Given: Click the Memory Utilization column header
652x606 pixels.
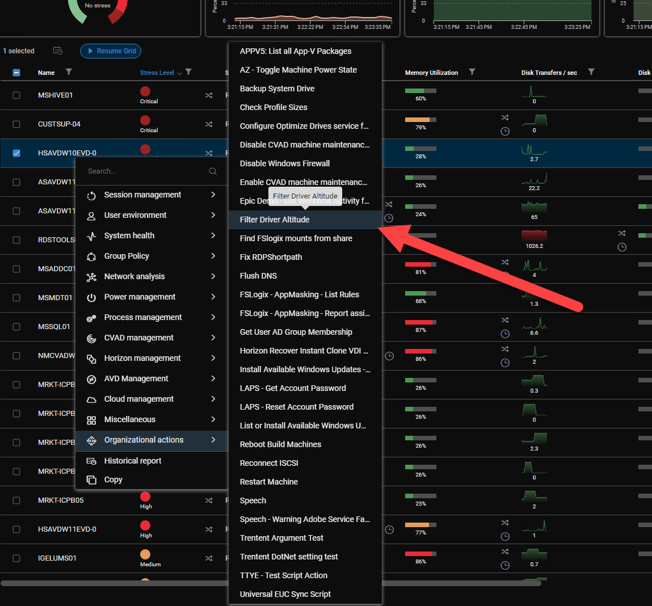Looking at the screenshot, I should [431, 73].
